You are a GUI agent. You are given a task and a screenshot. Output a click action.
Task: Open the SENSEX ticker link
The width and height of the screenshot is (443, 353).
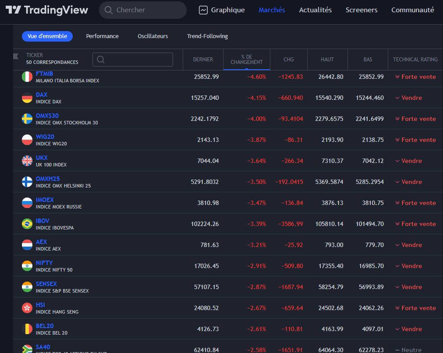[x=46, y=284]
